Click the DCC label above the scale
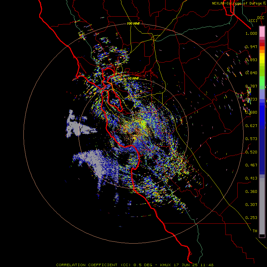This screenshot has height=267, width=267. [261, 18]
